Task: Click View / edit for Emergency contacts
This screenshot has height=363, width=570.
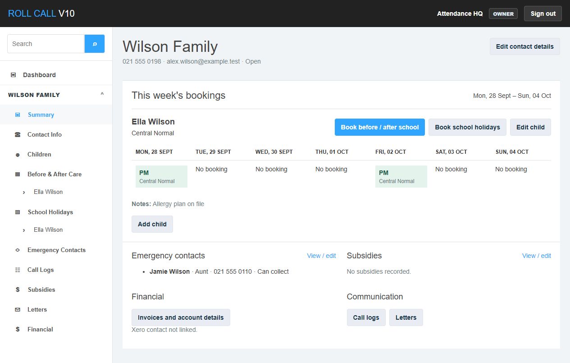Action: pyautogui.click(x=321, y=256)
